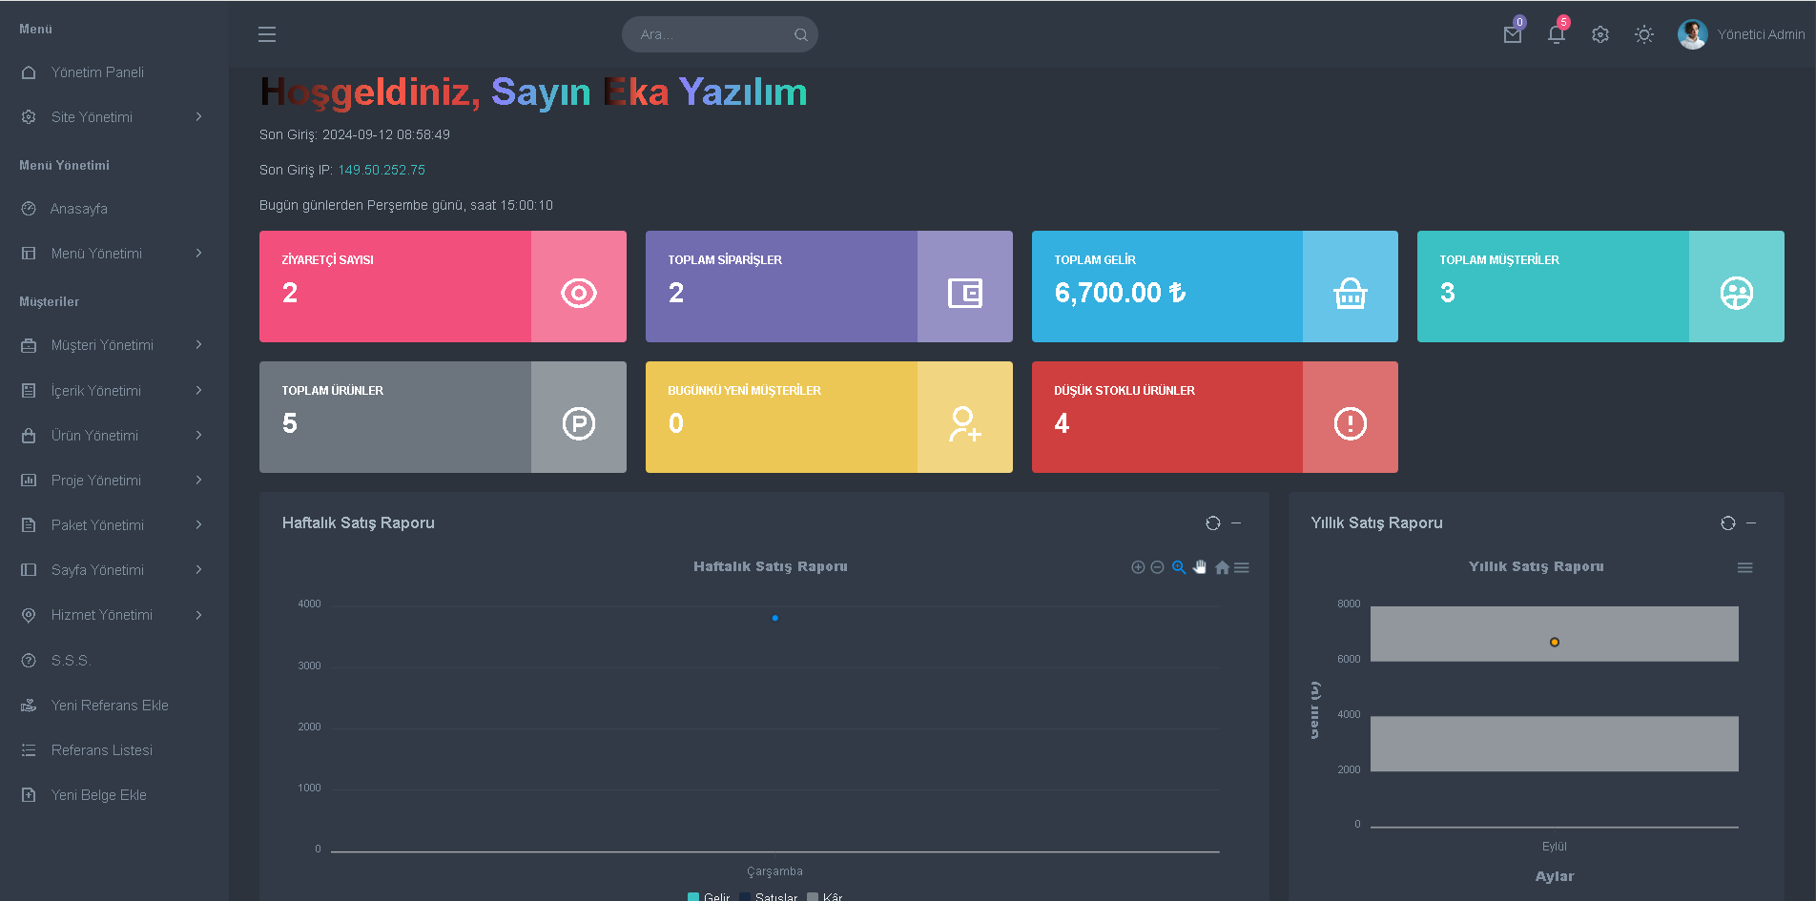Zoom in on weekly chart
Screen dimensions: 1816x901
click(1138, 567)
